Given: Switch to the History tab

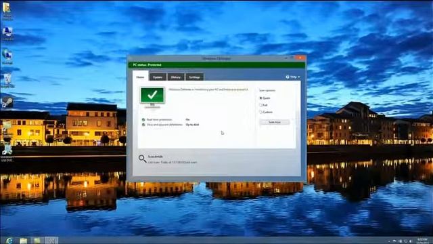Looking at the screenshot, I should point(176,77).
